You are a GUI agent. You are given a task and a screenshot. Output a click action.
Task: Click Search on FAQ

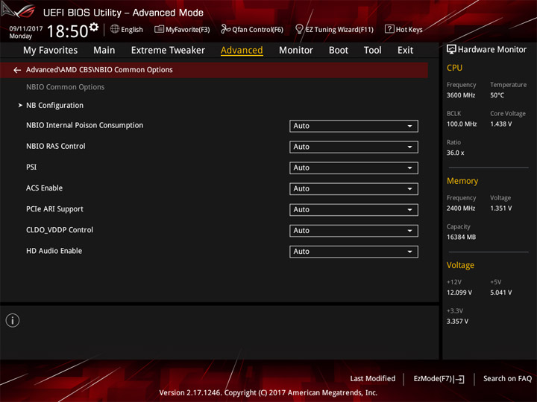[507, 378]
